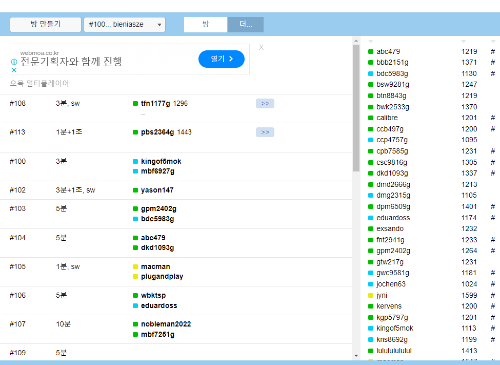This screenshot has height=365, width=500.
Task: Click csc9816g in the player list
Action: pyautogui.click(x=392, y=162)
